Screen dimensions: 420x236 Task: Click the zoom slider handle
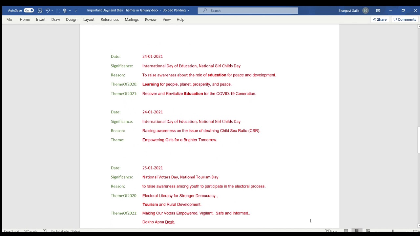(x=393, y=231)
